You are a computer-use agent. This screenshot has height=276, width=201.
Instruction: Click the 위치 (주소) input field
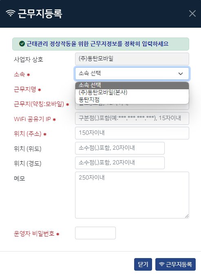[x=132, y=133]
